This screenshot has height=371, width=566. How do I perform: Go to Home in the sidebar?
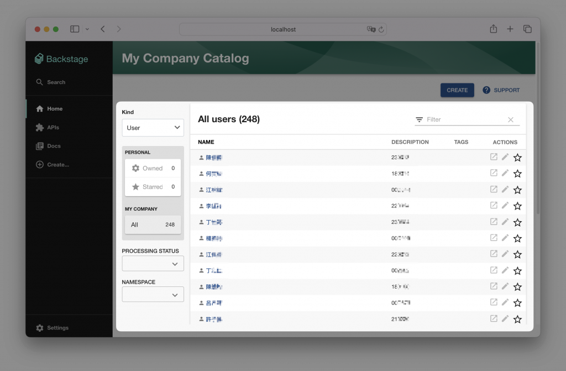point(49,109)
